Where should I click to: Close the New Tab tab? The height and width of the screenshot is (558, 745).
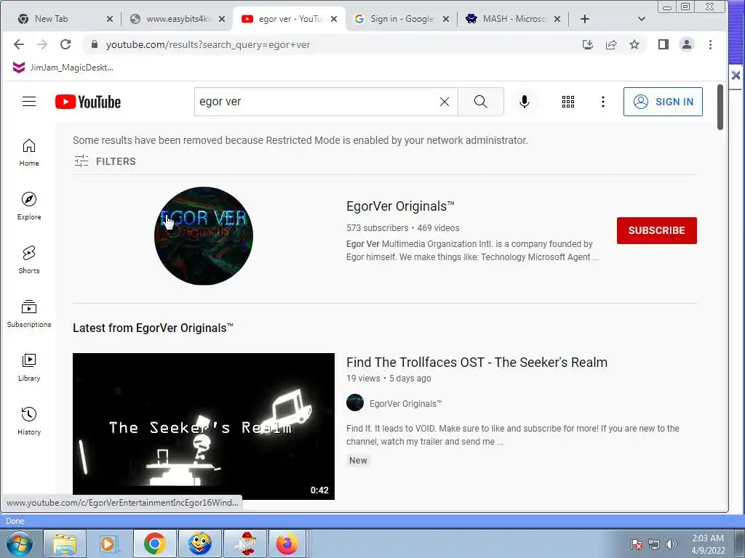pyautogui.click(x=110, y=19)
